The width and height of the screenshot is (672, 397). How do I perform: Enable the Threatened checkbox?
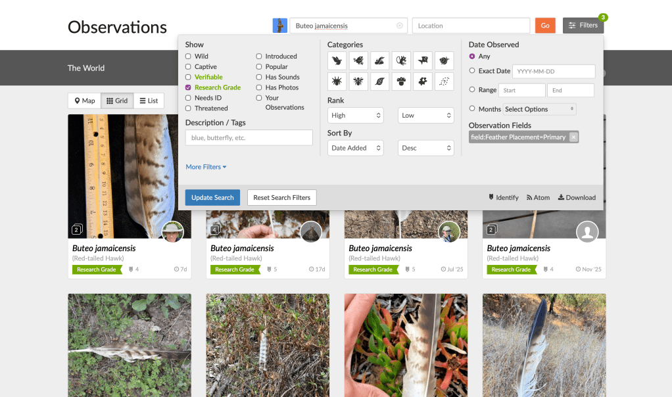tap(189, 108)
